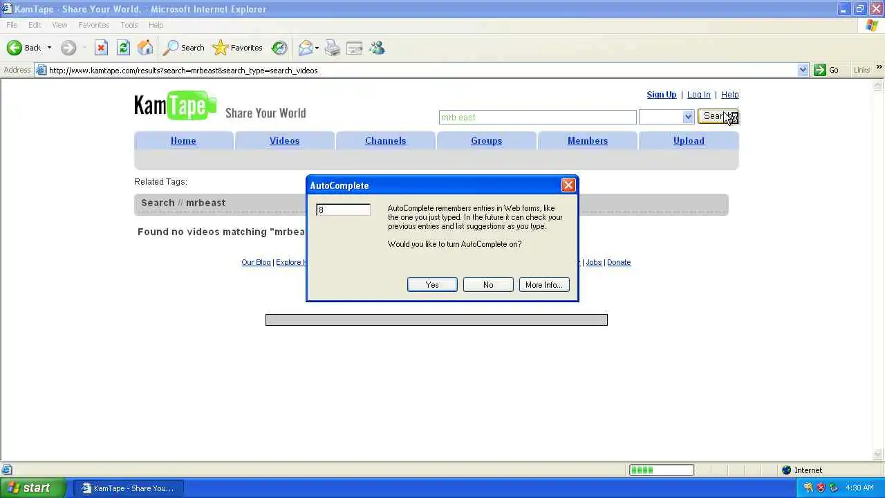
Task: Switch to the Groups tab
Action: 486,140
